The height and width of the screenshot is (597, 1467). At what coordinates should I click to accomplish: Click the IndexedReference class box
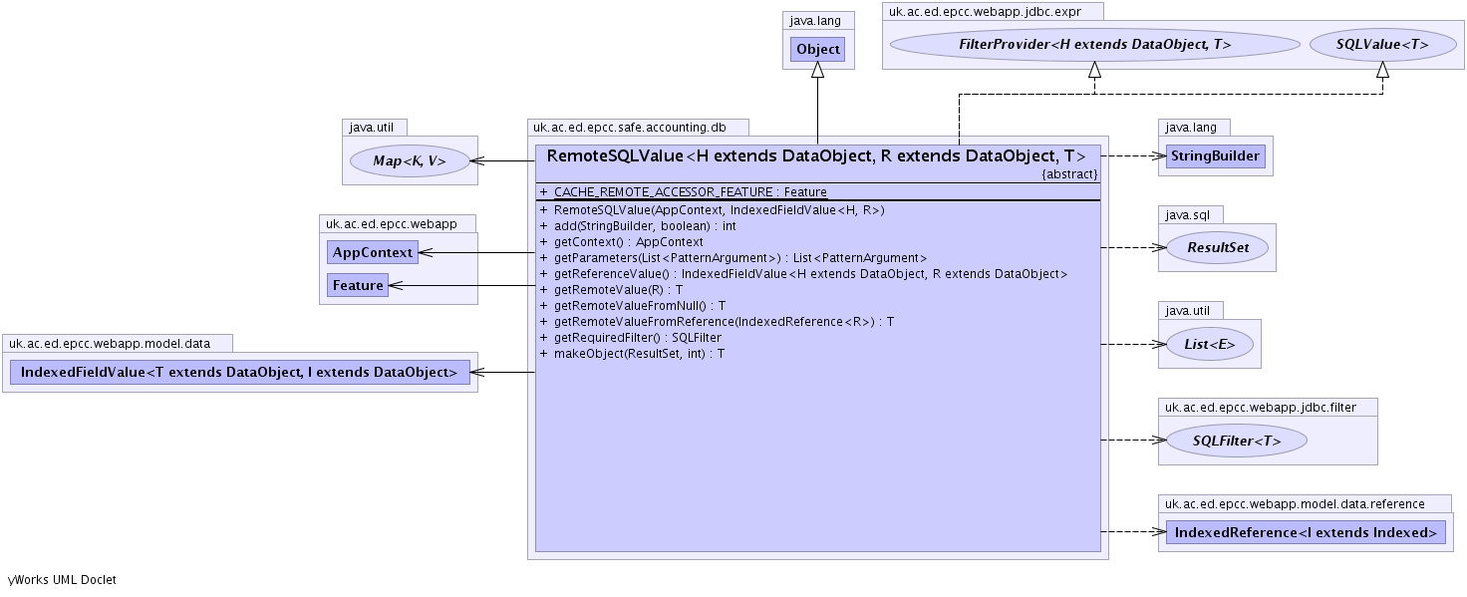pyautogui.click(x=1305, y=532)
